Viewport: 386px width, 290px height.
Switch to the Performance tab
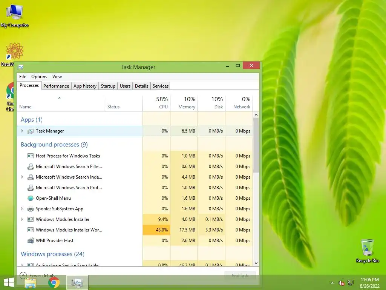tap(56, 86)
